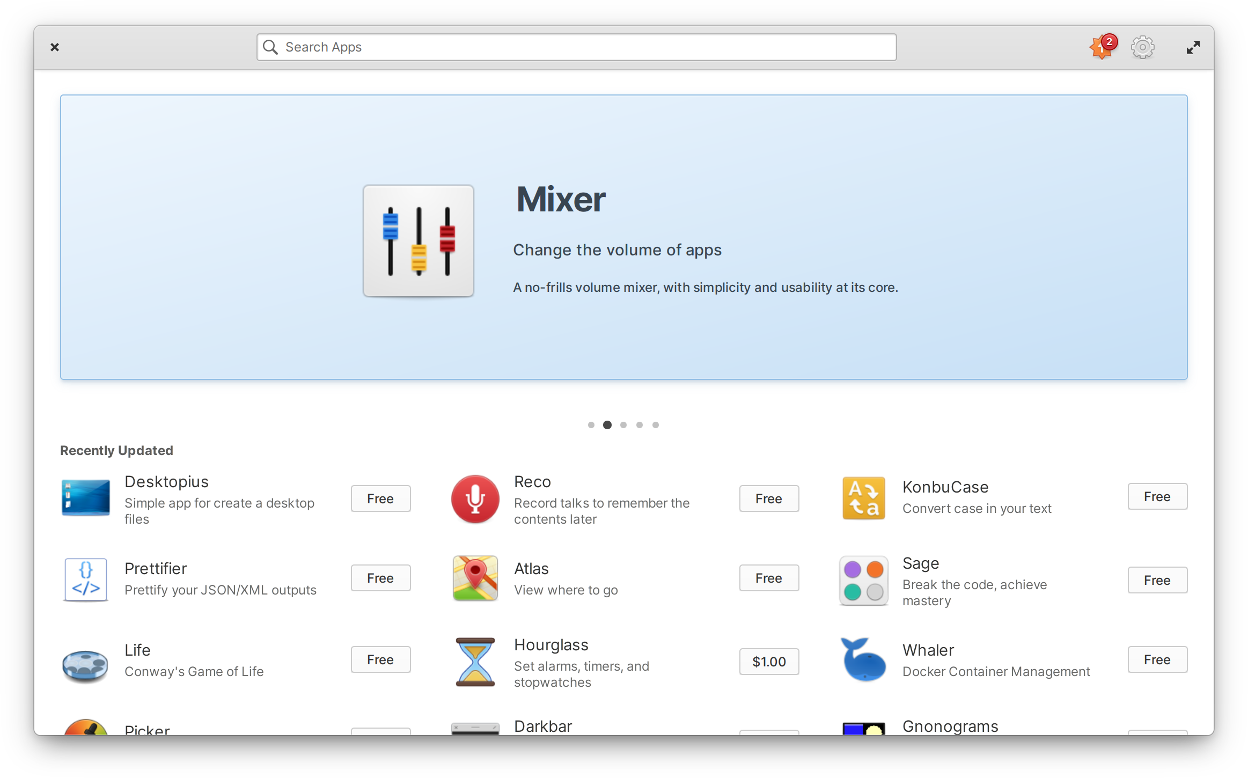Select the second carousel dot indicator
Screen dimensions: 1248x778
tap(606, 424)
